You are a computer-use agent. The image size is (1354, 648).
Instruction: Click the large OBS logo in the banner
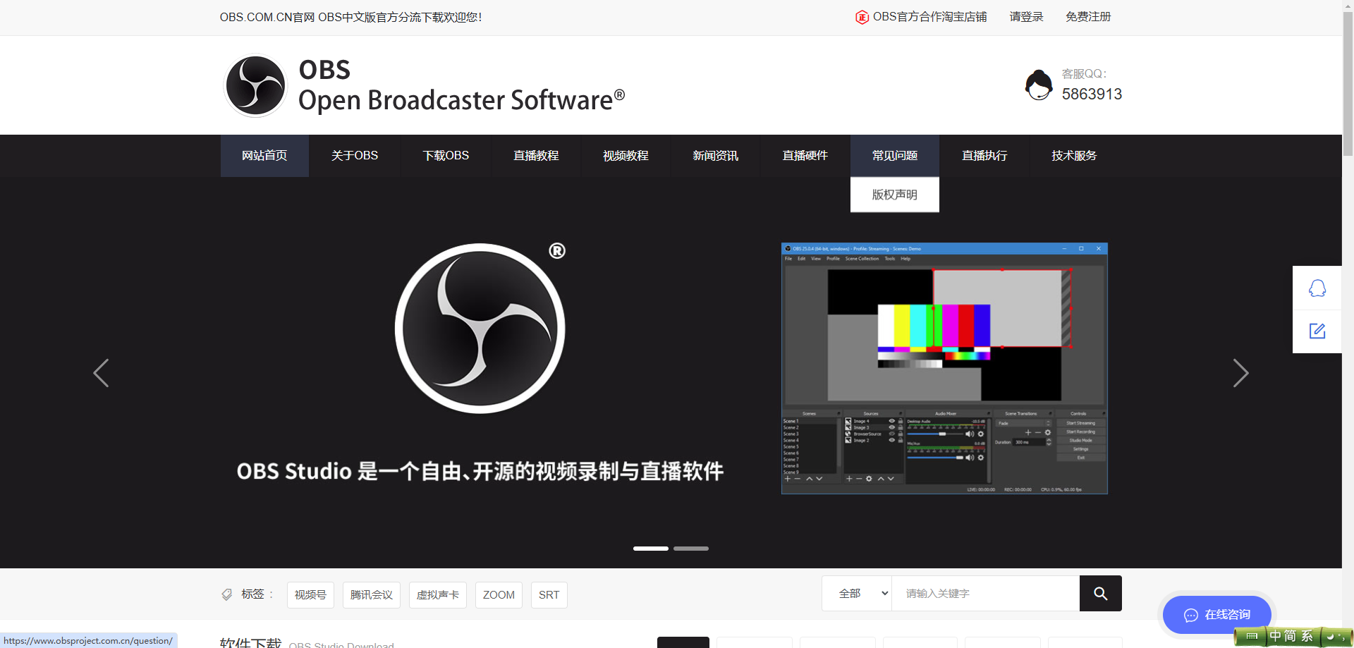coord(480,328)
